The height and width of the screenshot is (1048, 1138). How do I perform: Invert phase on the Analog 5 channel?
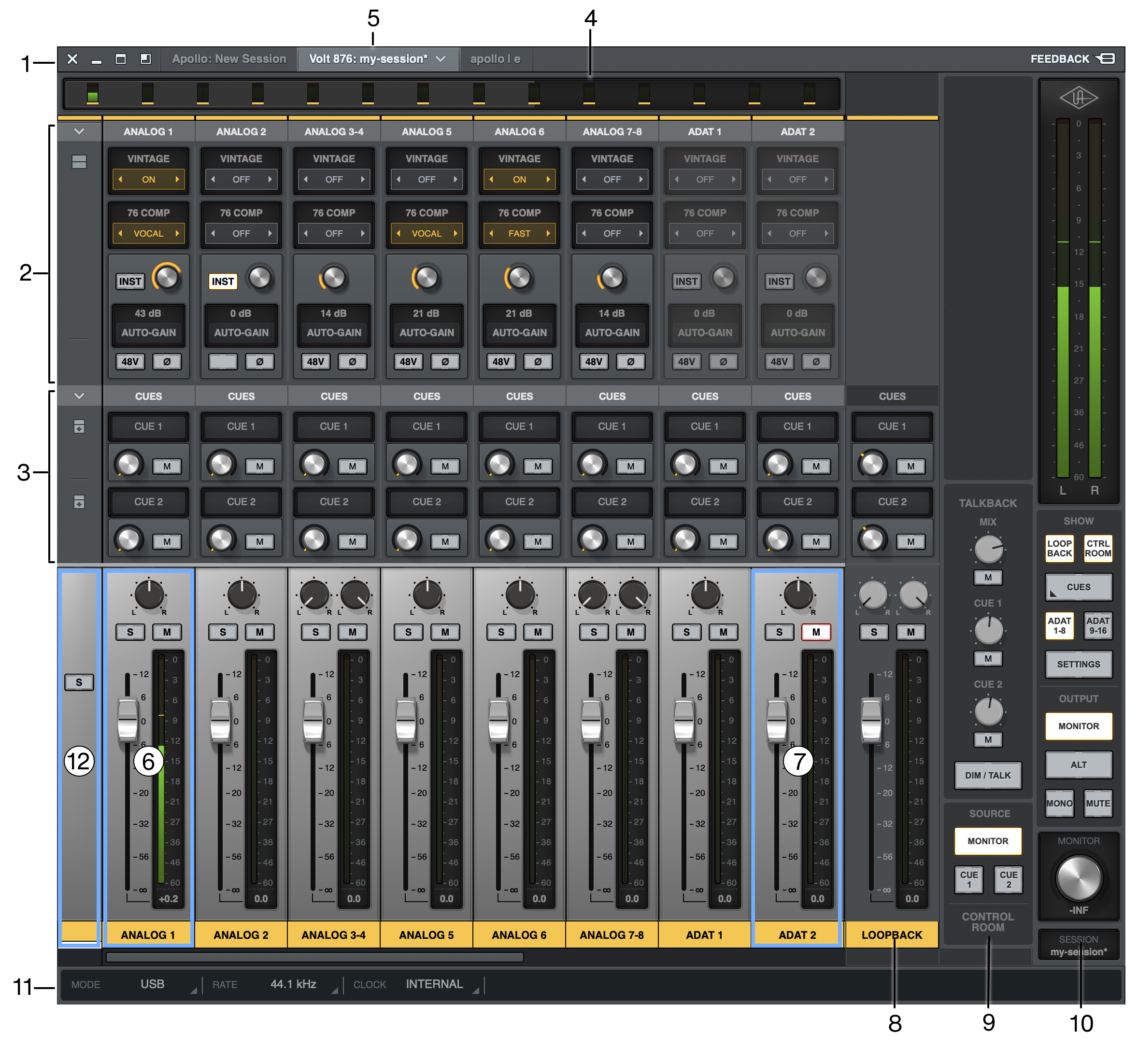pyautogui.click(x=445, y=361)
